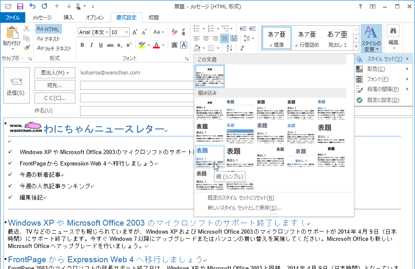Toggle strikethrough formatting

[110, 45]
